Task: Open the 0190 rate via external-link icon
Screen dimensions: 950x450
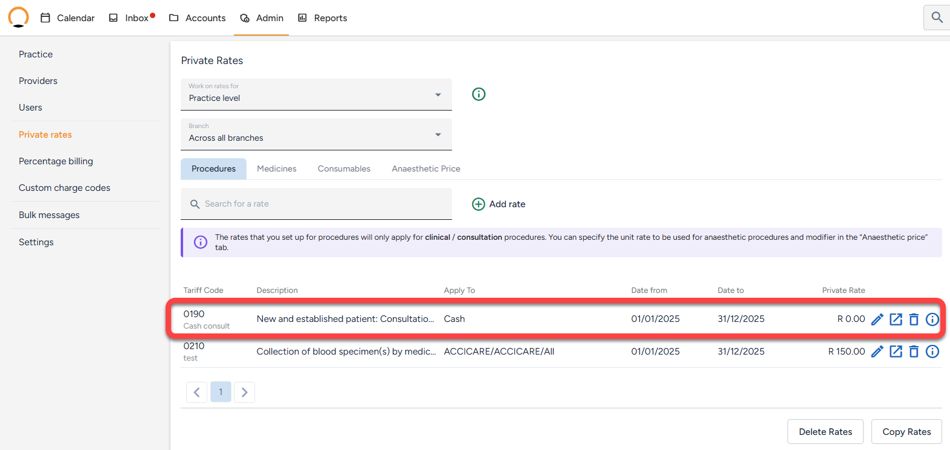Action: (896, 319)
